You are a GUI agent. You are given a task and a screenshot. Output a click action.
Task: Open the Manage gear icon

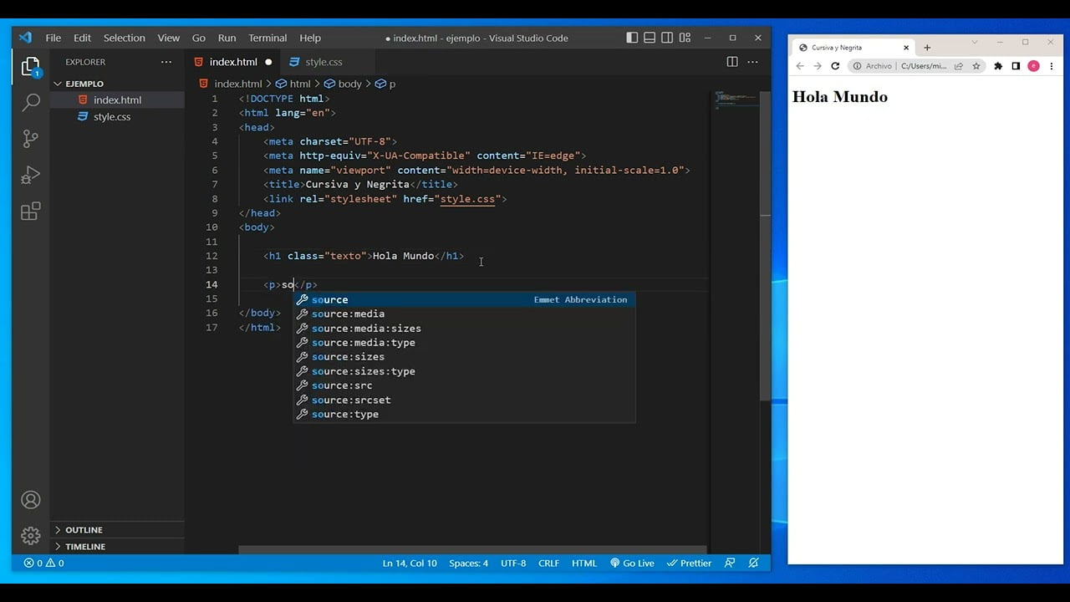[x=31, y=535]
